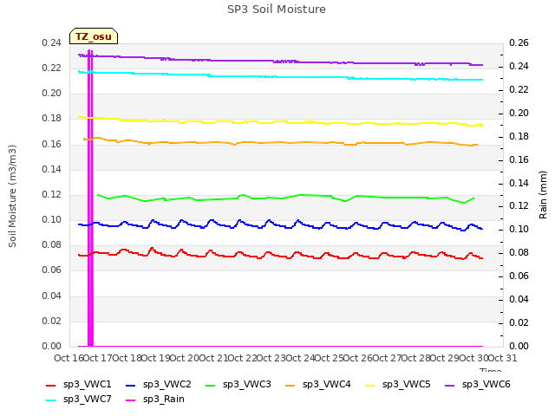Click the 0.00 right axis value
Screen dimensions: 555x416
point(519,346)
